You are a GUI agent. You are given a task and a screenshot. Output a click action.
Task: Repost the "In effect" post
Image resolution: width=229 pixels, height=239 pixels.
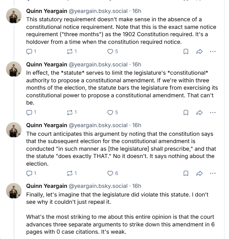[70, 113]
